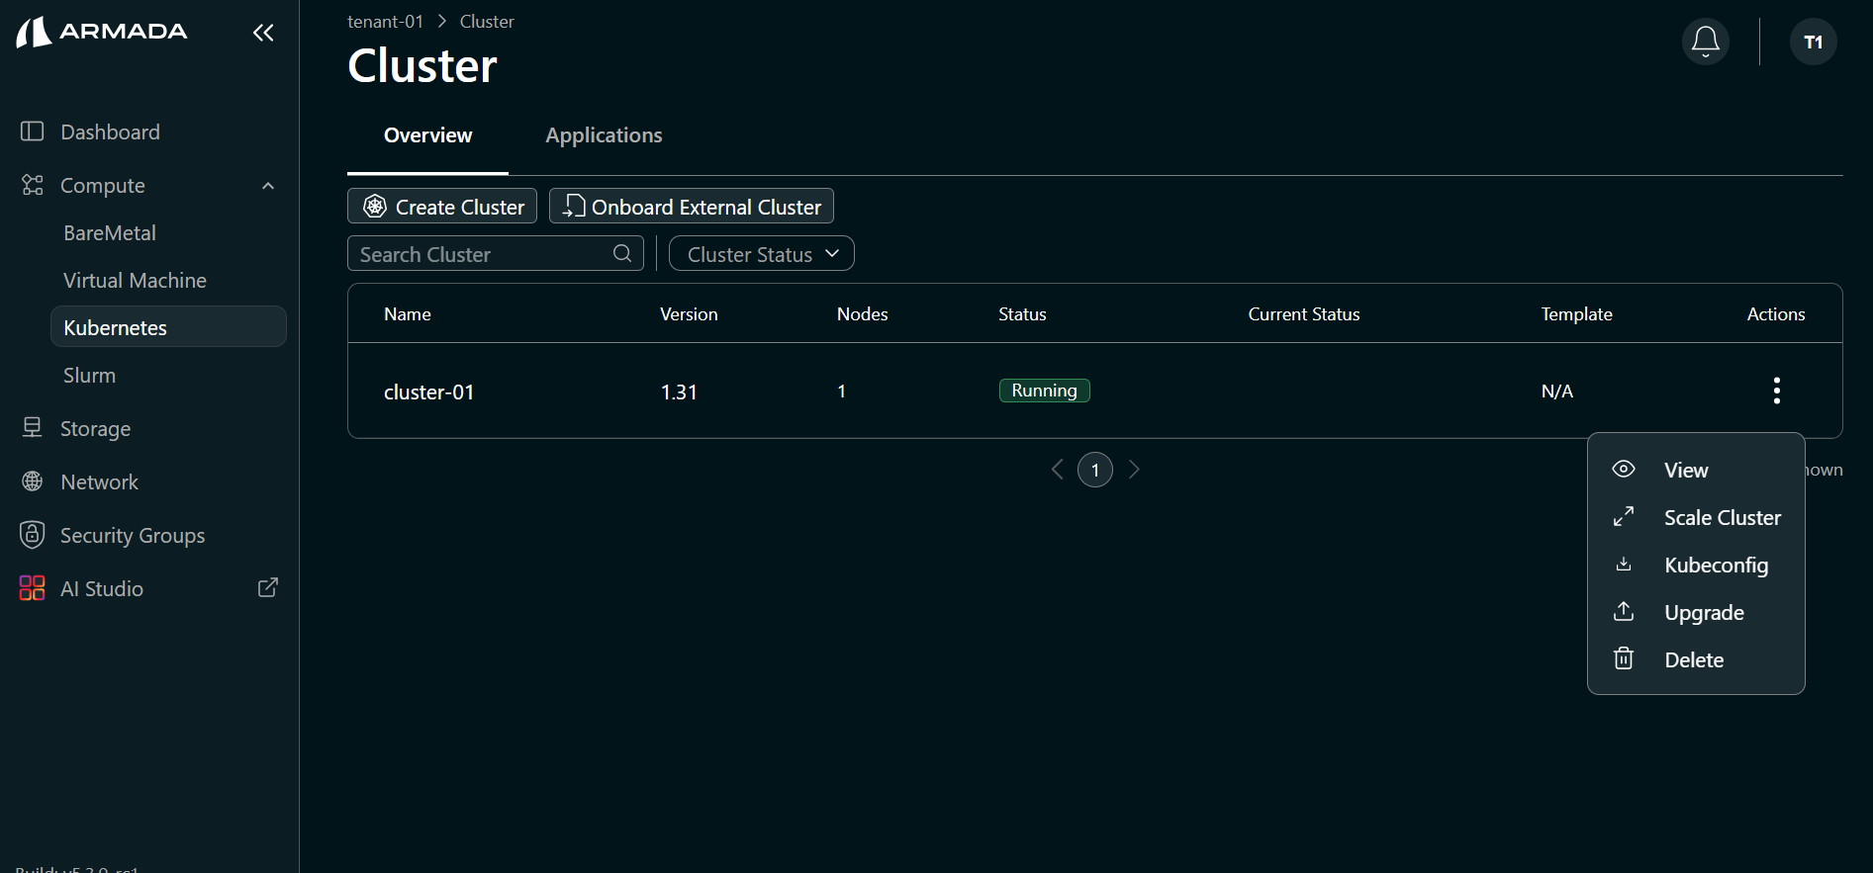
Task: Open BareMetal in the sidebar
Action: (110, 233)
